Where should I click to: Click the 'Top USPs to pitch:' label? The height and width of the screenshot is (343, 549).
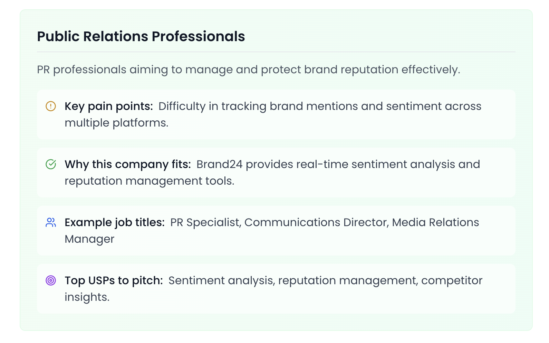point(114,280)
